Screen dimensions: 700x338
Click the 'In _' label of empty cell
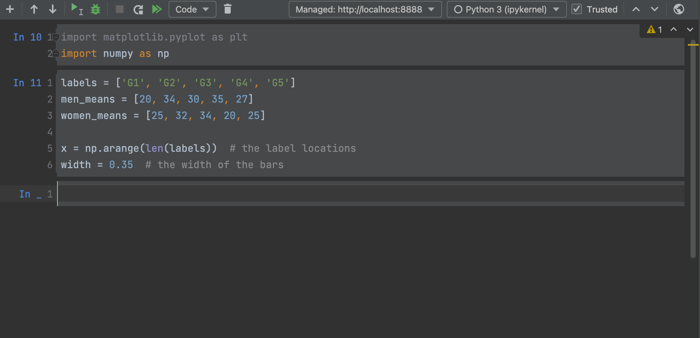30,194
